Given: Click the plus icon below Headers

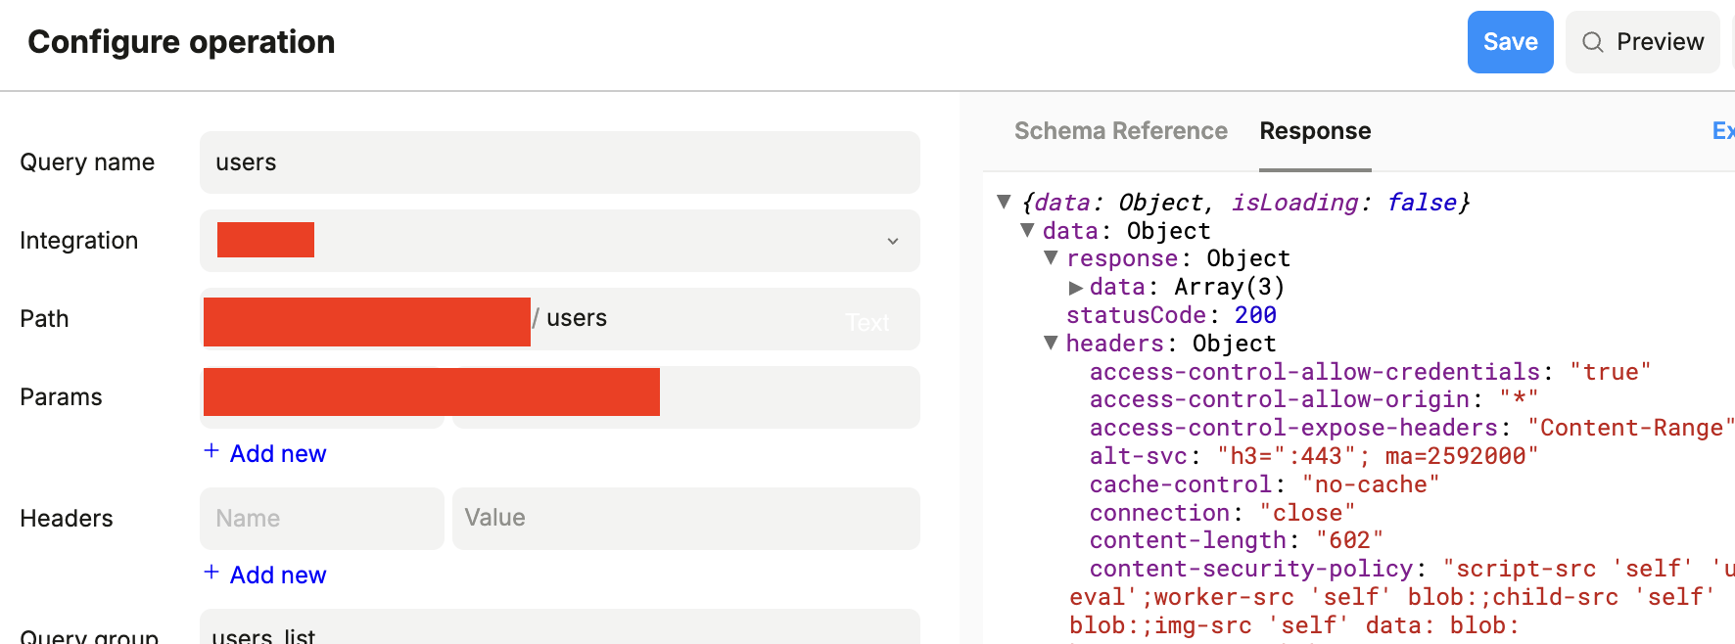Looking at the screenshot, I should coord(211,573).
